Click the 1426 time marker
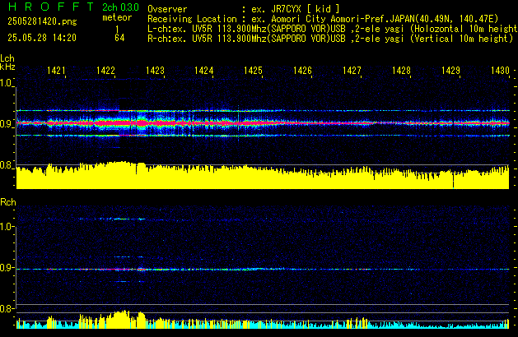 [302, 71]
